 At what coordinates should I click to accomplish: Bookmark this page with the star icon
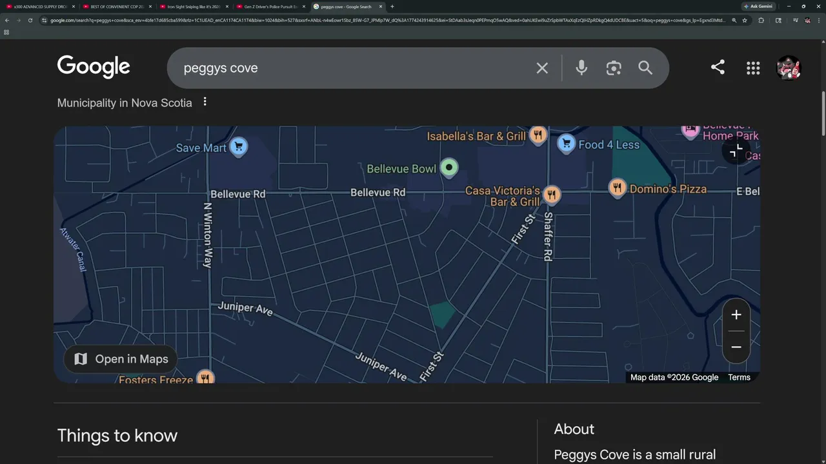[x=745, y=20]
